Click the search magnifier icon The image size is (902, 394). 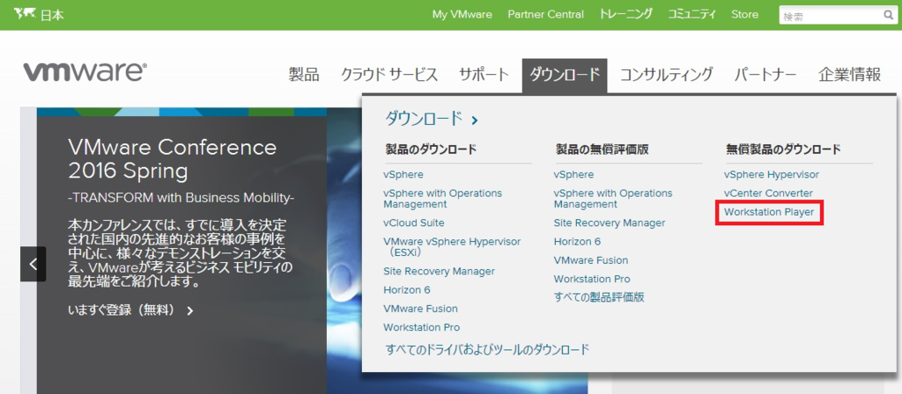click(x=888, y=16)
